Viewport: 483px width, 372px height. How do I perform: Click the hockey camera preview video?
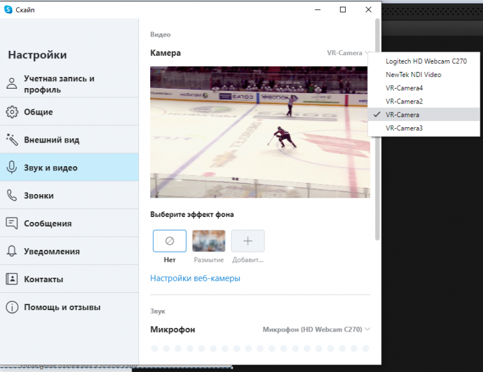[x=260, y=132]
